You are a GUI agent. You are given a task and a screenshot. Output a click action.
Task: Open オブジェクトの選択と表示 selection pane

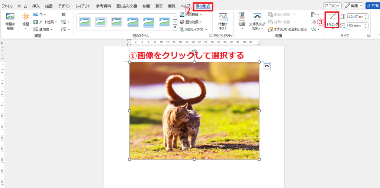pyautogui.click(x=288, y=29)
